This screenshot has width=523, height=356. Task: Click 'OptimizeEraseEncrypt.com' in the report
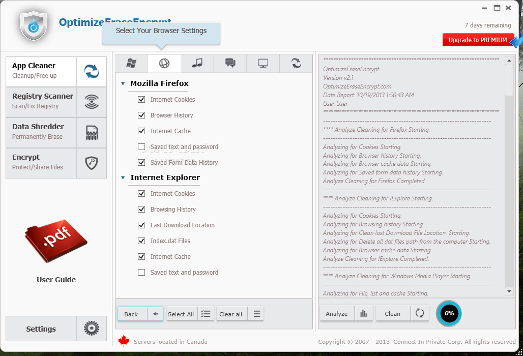pyautogui.click(x=357, y=86)
